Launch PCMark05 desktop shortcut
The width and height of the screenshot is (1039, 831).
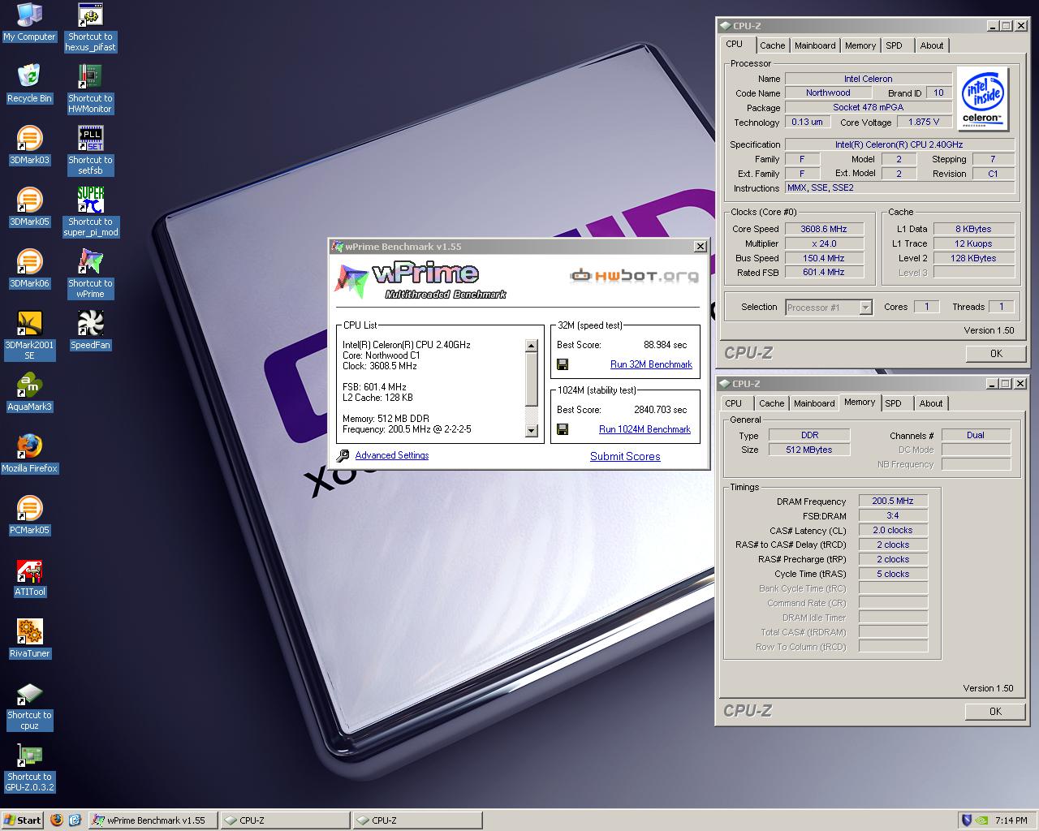(29, 516)
